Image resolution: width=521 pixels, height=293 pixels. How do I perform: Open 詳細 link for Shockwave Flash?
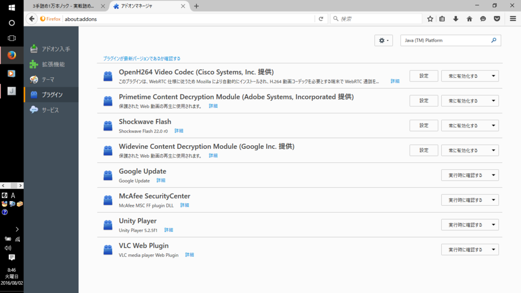pyautogui.click(x=179, y=131)
